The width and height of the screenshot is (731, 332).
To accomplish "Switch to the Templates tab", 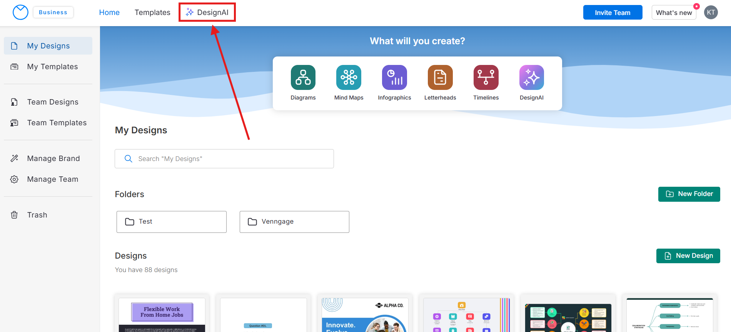I will click(152, 12).
